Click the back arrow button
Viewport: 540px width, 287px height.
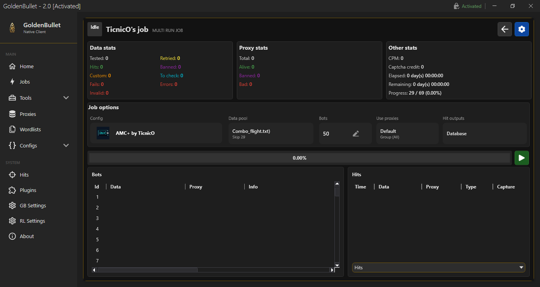pyautogui.click(x=505, y=29)
